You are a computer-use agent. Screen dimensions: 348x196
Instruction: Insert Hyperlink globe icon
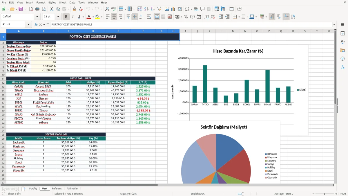[x=196, y=9]
